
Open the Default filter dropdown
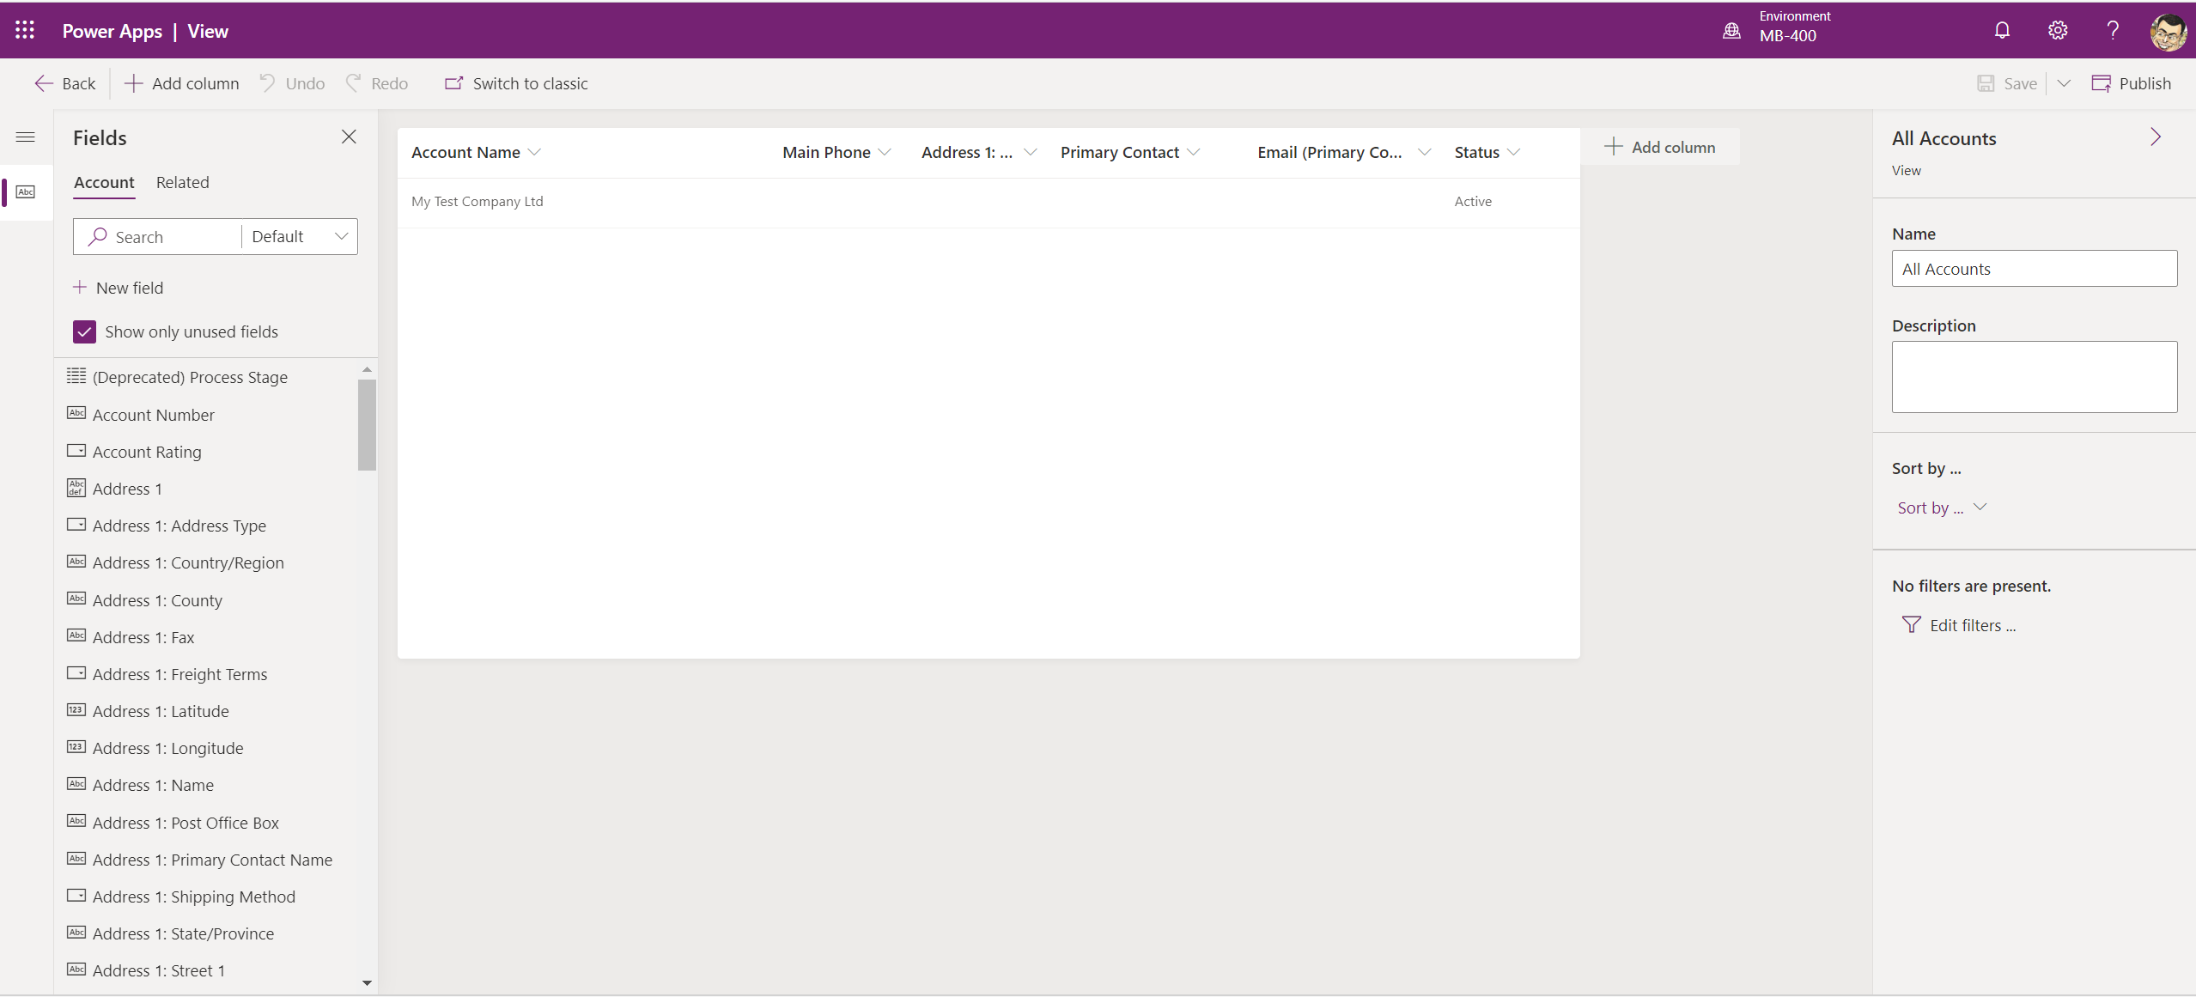[300, 237]
